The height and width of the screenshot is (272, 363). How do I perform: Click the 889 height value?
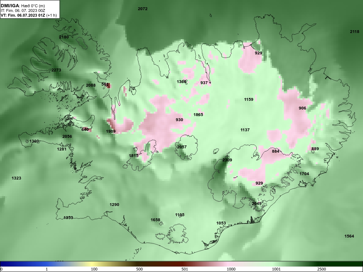(x=315, y=149)
